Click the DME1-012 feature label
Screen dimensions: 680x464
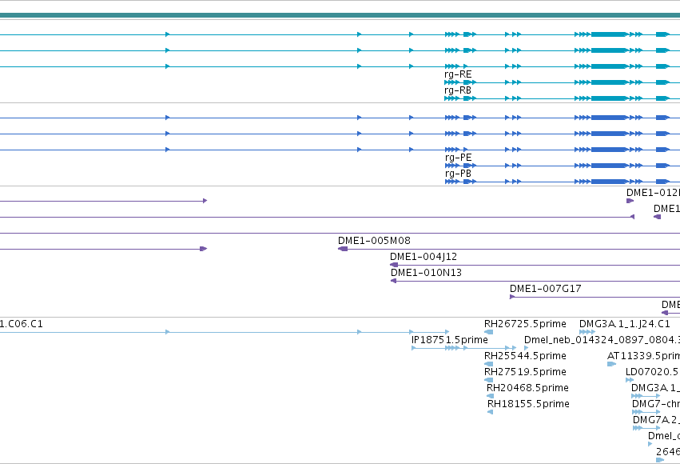pos(653,193)
